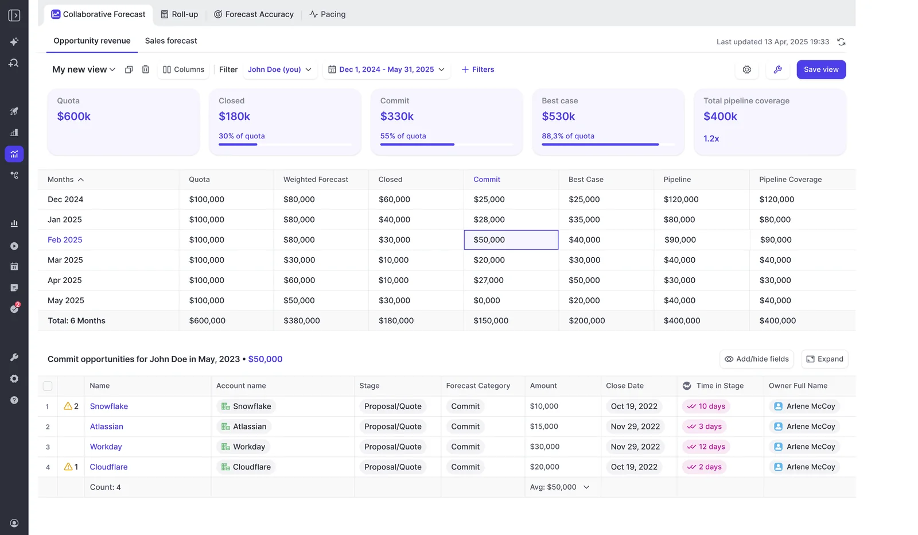Open the settings gear in sidebar

[14, 379]
